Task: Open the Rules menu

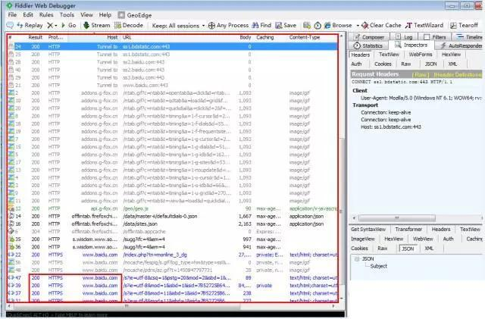Action: point(46,15)
